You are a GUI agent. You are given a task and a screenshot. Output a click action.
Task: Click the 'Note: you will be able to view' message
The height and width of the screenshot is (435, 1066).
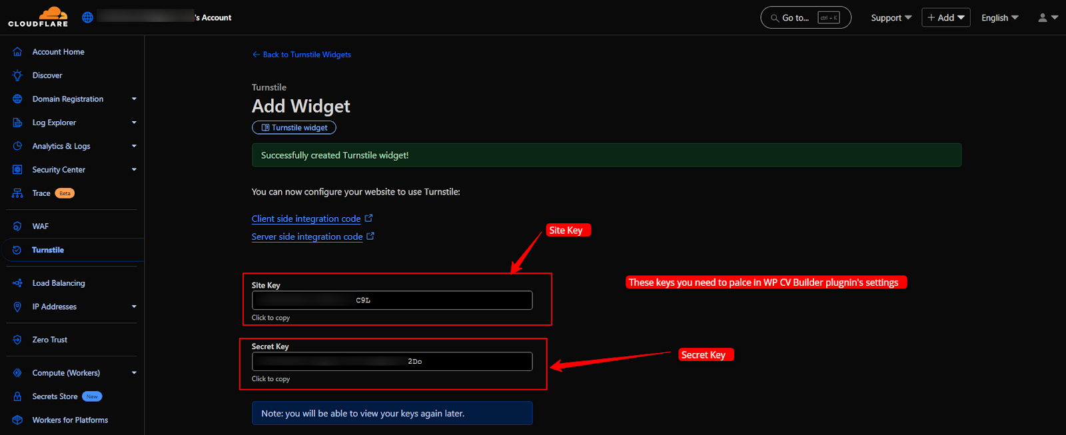392,413
